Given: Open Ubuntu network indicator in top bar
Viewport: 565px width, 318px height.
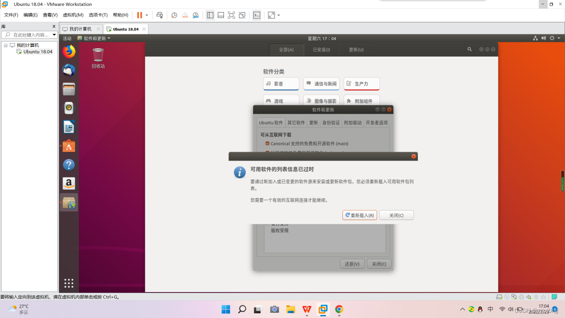Looking at the screenshot, I should [535, 38].
